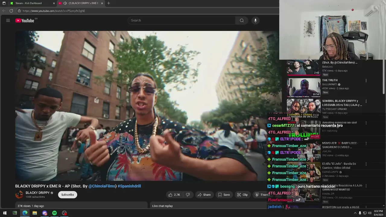This screenshot has width=386, height=217.
Task: Open the Windows Start menu
Action: (5, 213)
